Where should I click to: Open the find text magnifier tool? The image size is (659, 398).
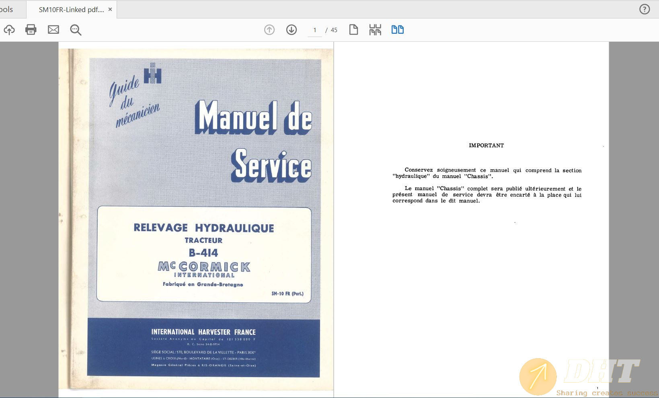pos(76,30)
